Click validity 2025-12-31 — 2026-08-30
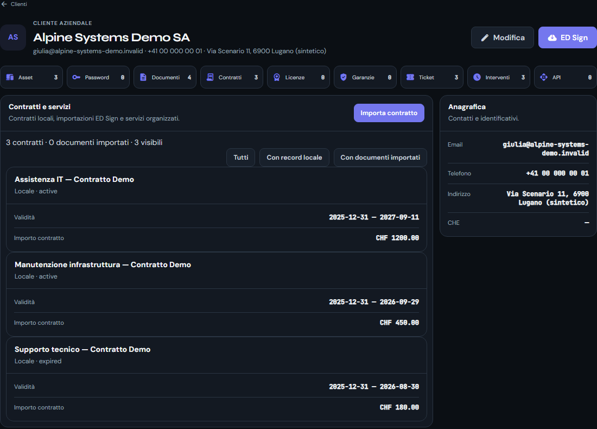Viewport: 597px width, 429px height. 374,387
